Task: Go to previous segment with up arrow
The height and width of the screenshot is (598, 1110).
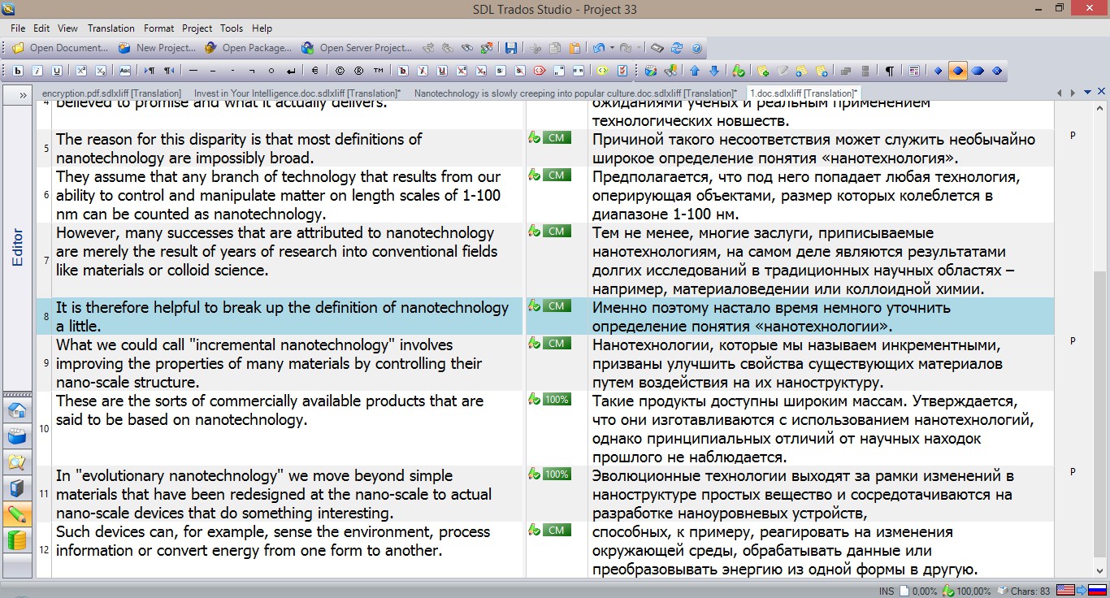Action: pos(695,71)
